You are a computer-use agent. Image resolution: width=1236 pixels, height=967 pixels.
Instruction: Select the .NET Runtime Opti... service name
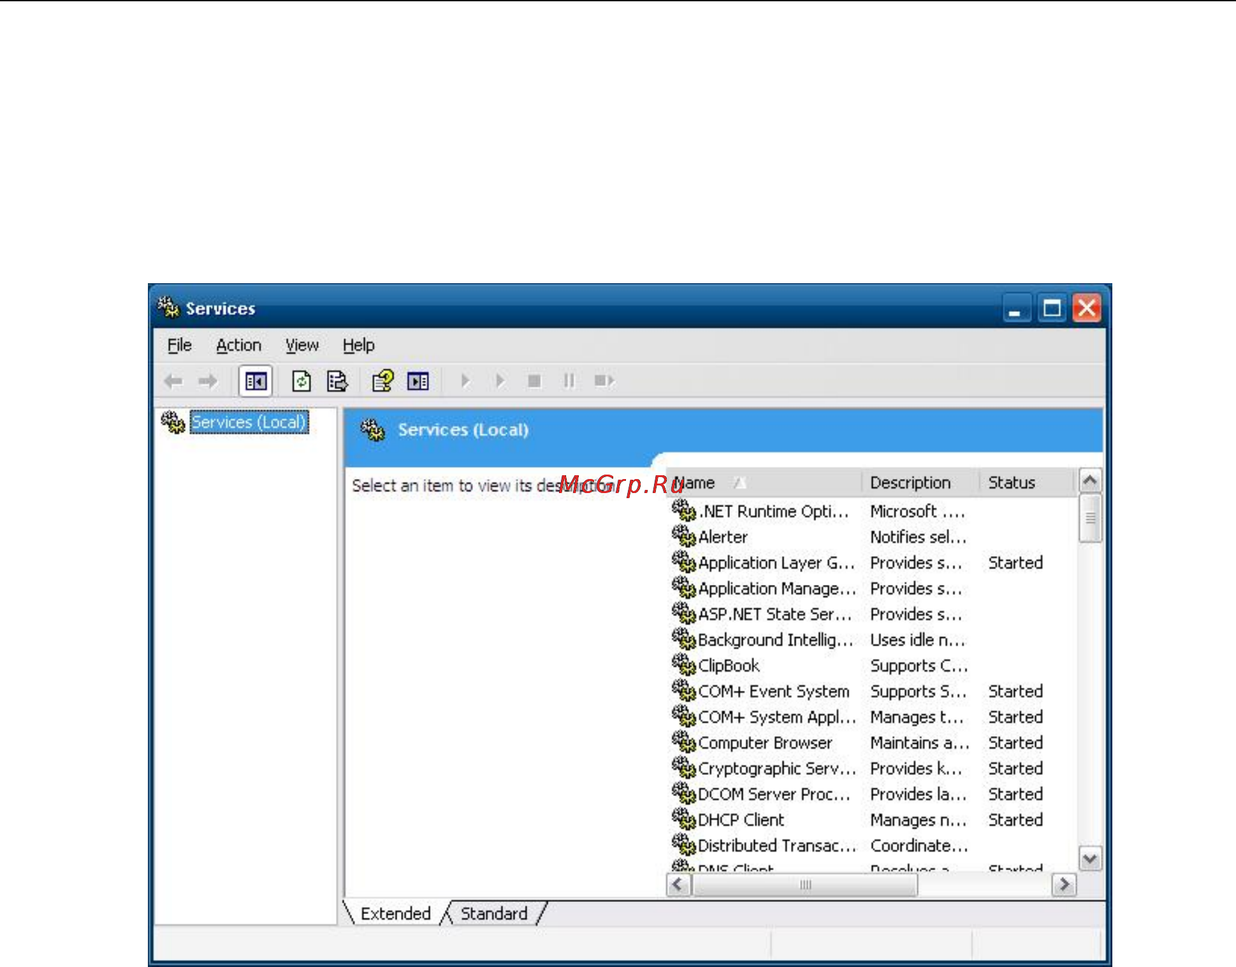[x=773, y=512]
